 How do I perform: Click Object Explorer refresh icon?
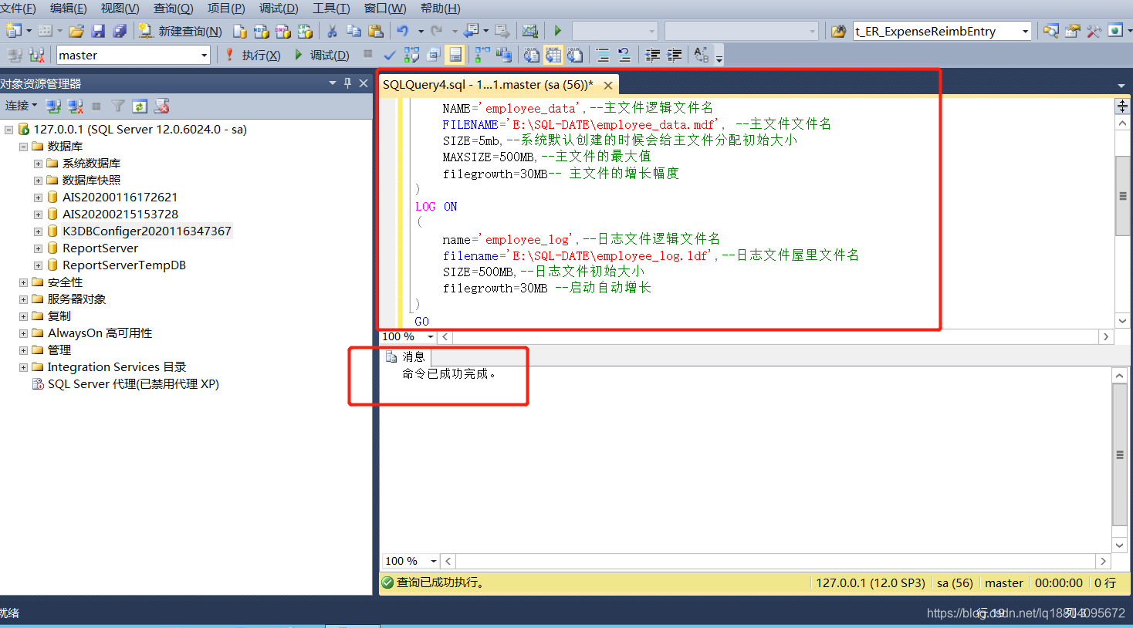pyautogui.click(x=140, y=106)
